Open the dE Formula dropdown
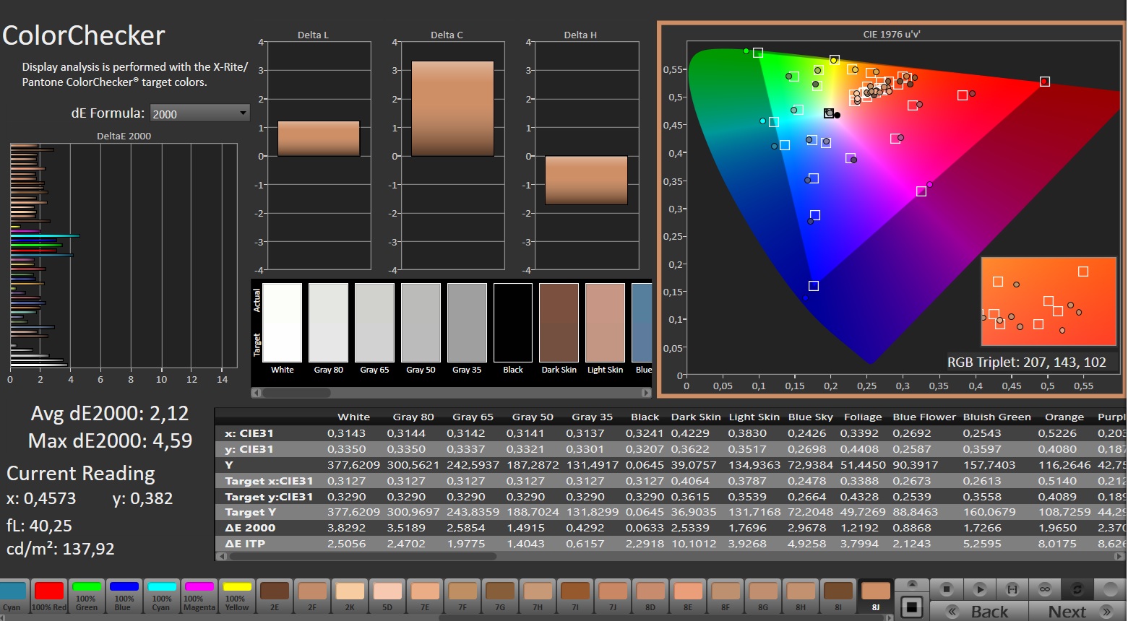Viewport: 1128px width, 621px height. (x=200, y=113)
